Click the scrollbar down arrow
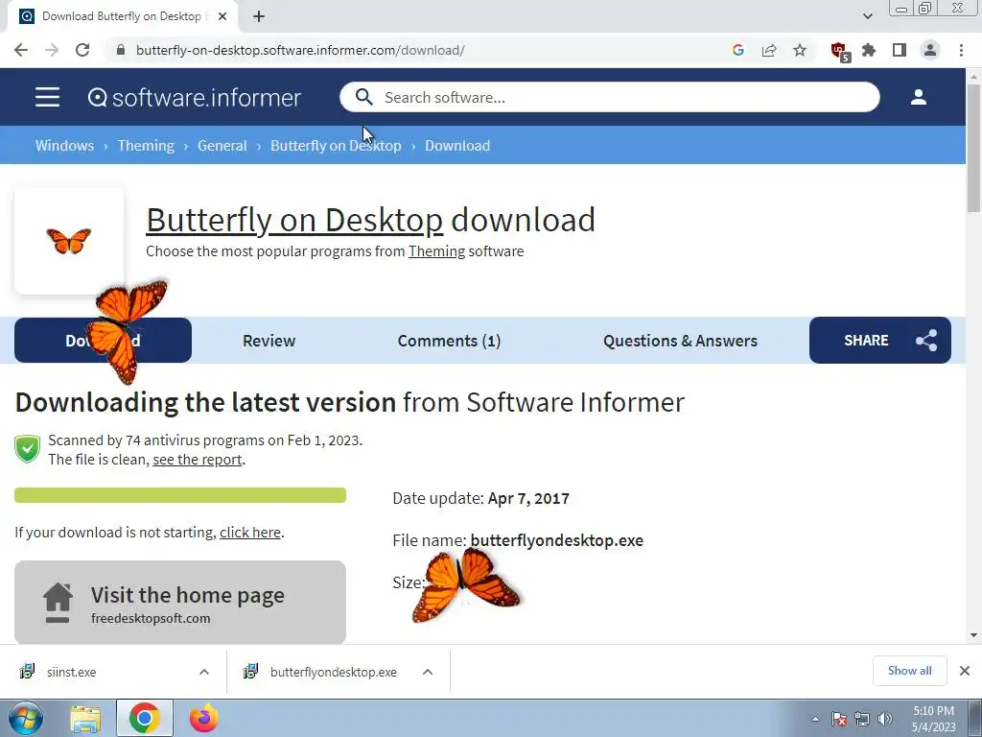This screenshot has width=982, height=737. [x=973, y=635]
